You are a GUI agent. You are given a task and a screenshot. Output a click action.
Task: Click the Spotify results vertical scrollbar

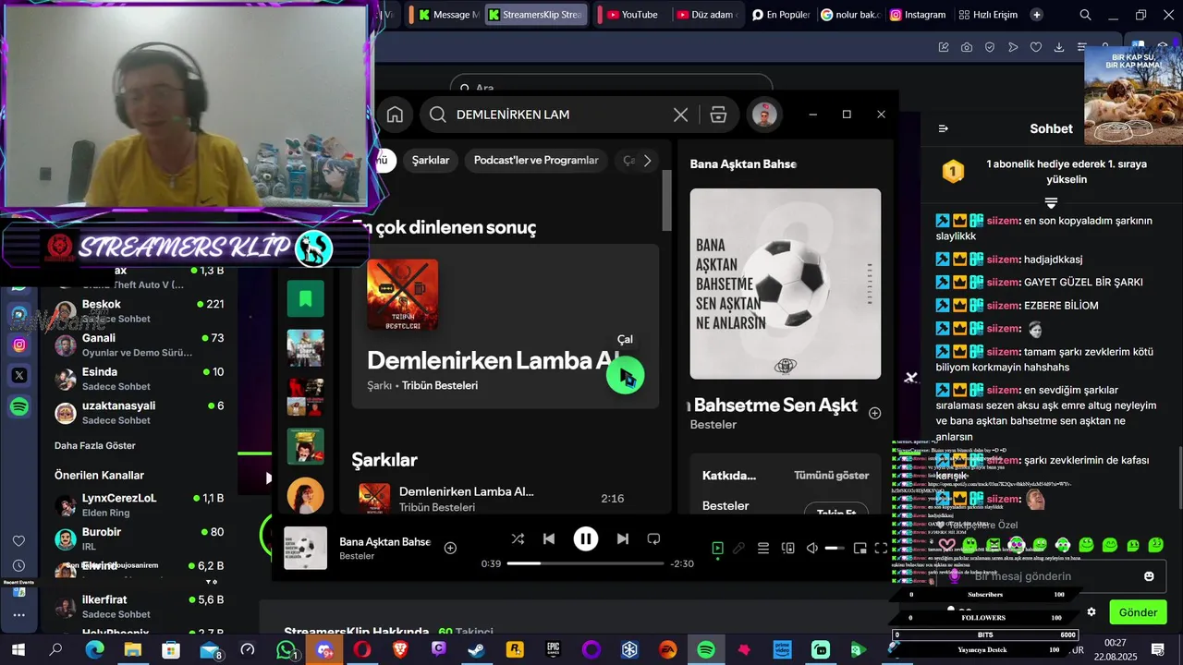tap(667, 200)
